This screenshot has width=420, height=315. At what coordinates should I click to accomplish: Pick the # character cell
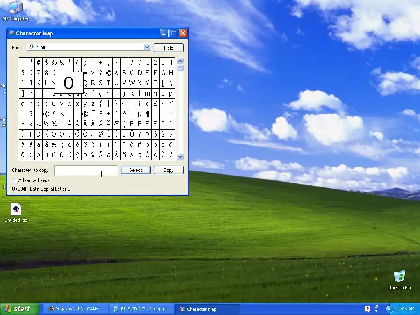pyautogui.click(x=38, y=63)
